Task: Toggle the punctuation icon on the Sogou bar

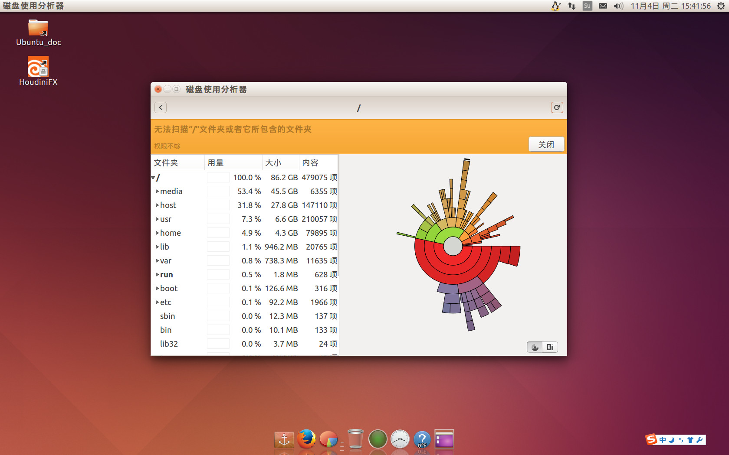Action: (681, 440)
